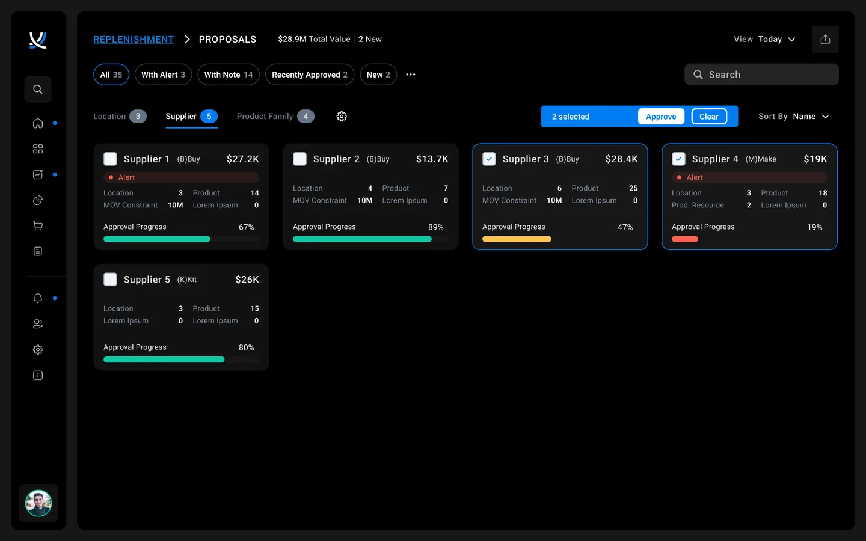
Task: Approve the two selected proposals
Action: pyautogui.click(x=660, y=116)
